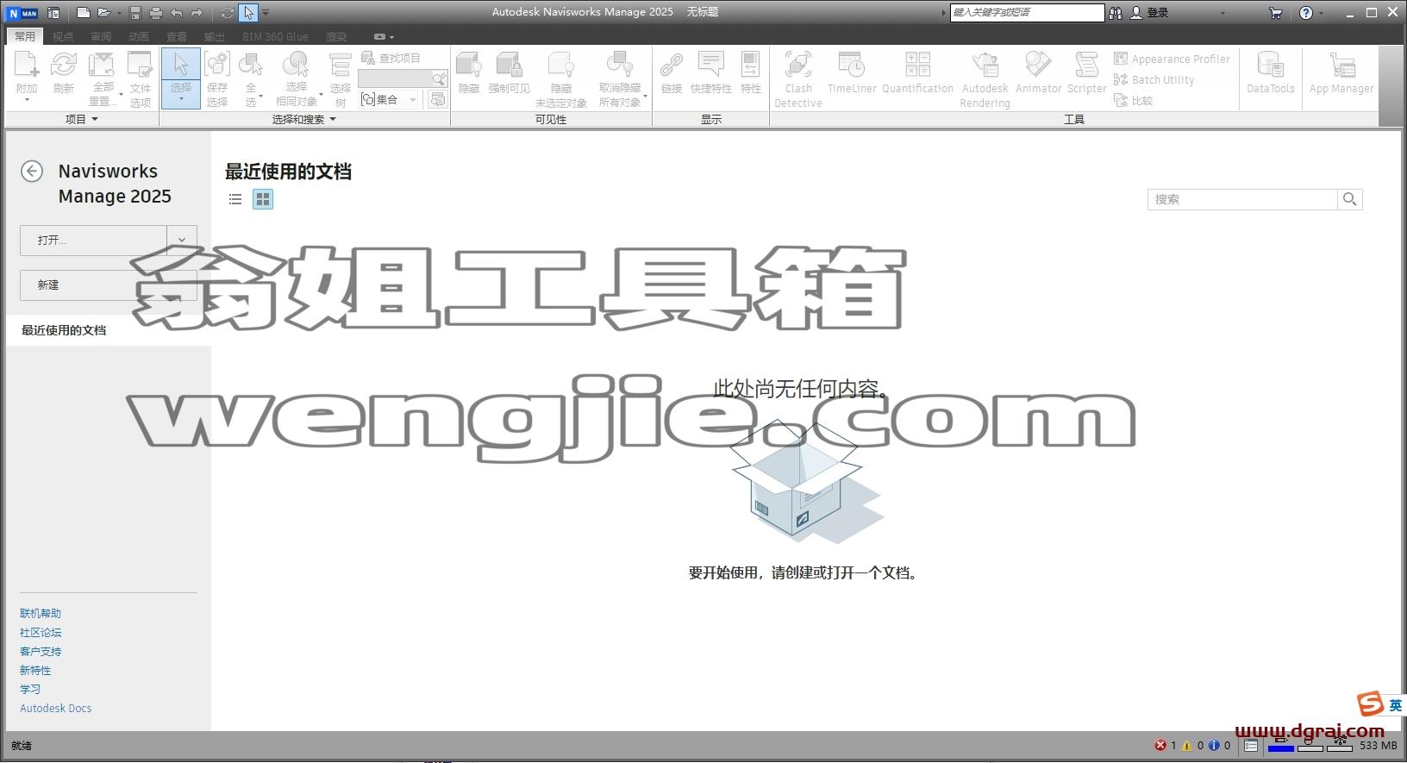Click the Redo arrow in quick access toolbar

tap(197, 13)
